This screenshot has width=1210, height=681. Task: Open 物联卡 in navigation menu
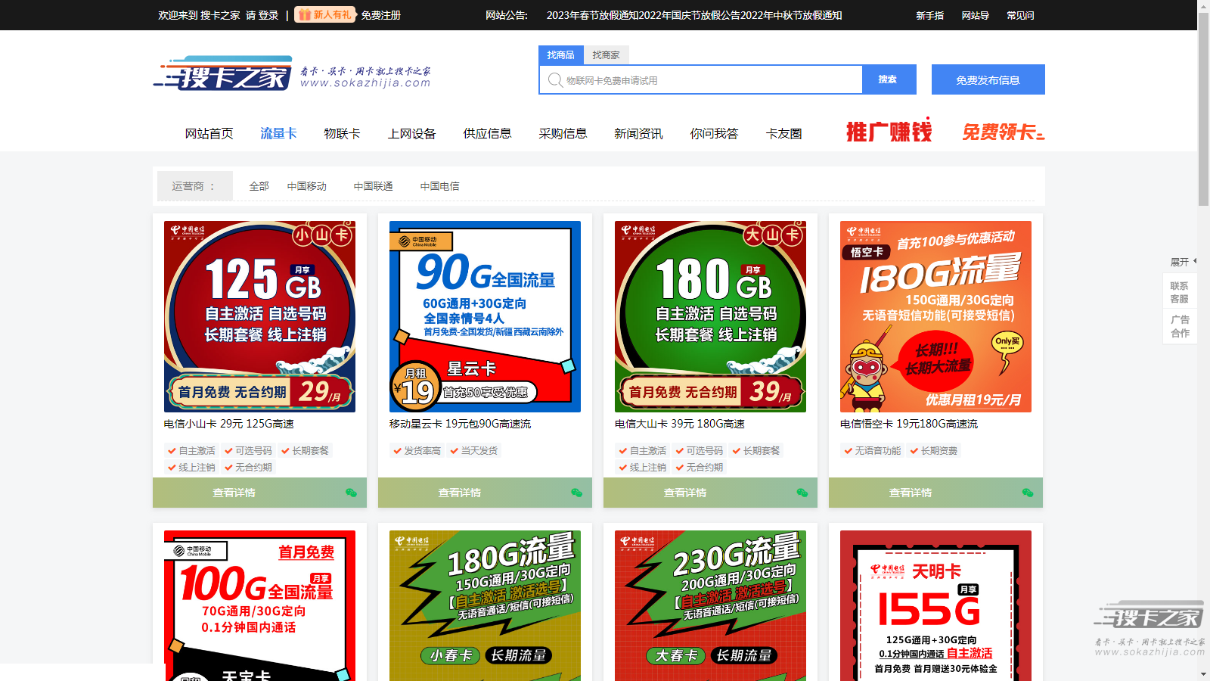342,133
